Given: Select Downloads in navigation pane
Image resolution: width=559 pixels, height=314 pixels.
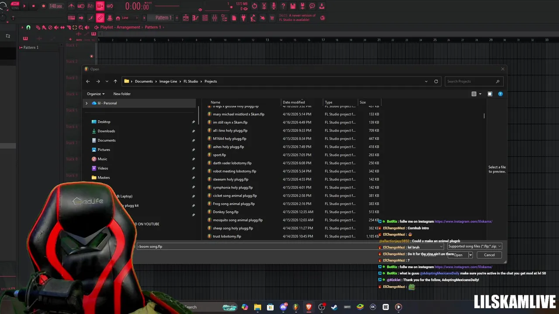Looking at the screenshot, I should point(106,131).
